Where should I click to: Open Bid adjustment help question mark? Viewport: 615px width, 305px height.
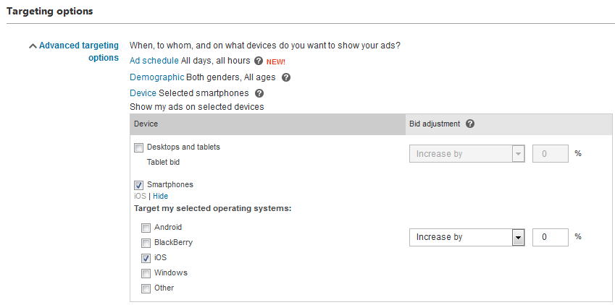470,124
